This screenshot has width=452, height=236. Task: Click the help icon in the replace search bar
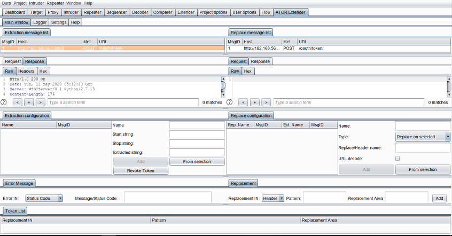pyautogui.click(x=230, y=102)
